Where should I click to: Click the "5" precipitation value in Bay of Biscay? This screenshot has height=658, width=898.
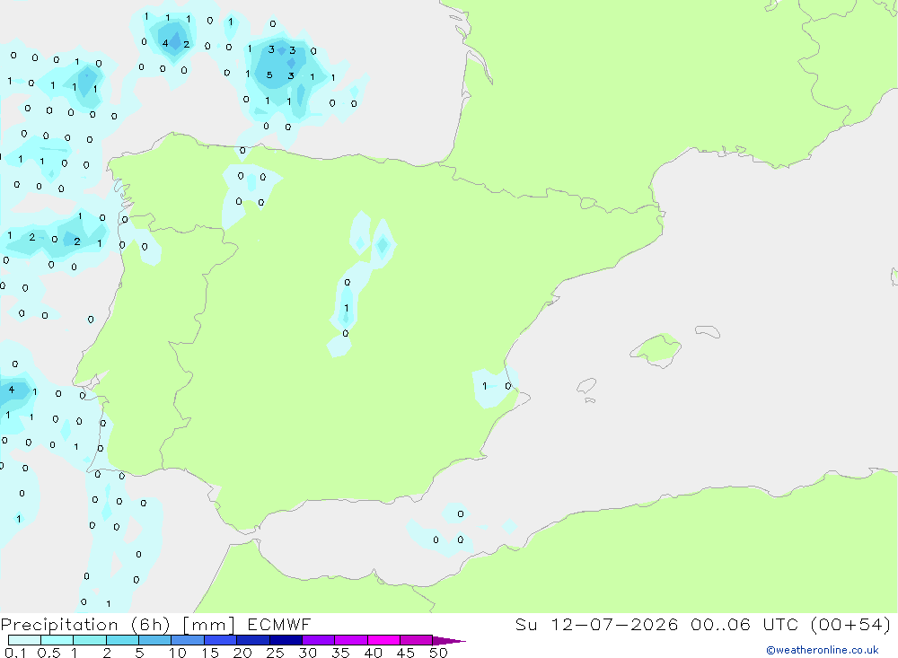tap(269, 75)
